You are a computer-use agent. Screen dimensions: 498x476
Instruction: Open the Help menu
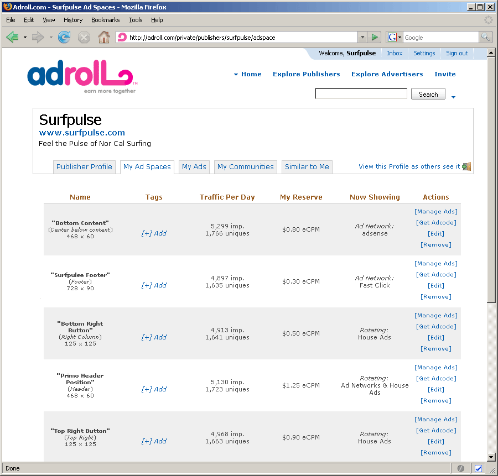coord(157,20)
